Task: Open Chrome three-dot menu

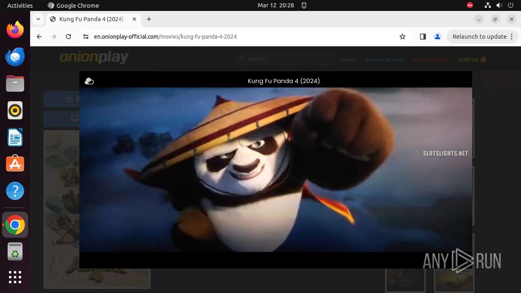Action: (x=512, y=37)
